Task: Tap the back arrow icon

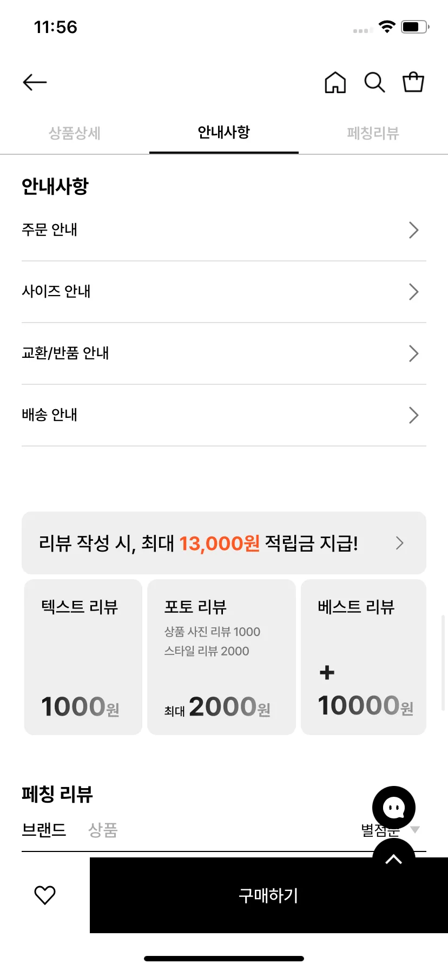Action: click(35, 82)
